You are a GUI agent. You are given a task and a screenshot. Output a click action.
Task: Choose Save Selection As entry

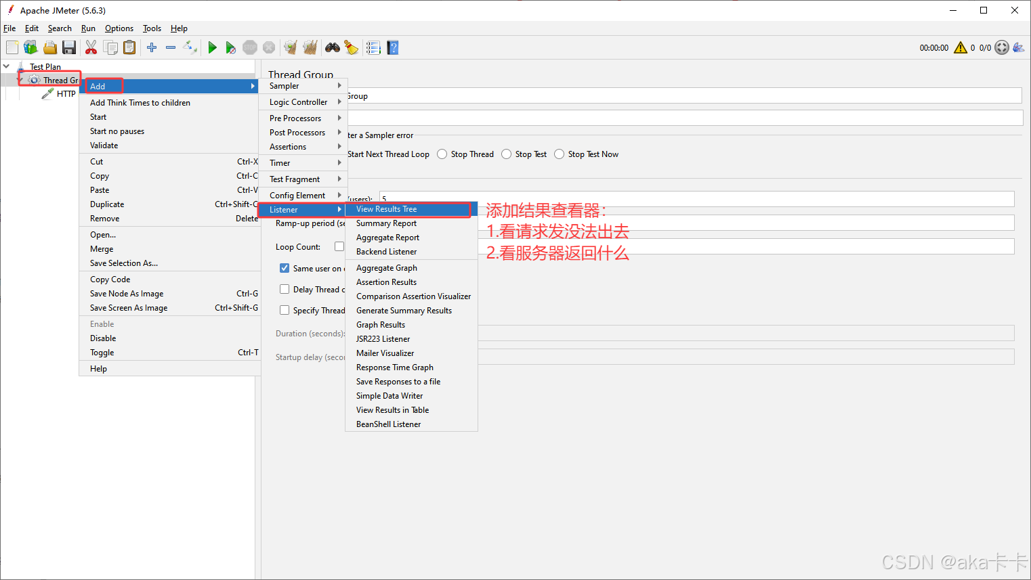(x=169, y=263)
